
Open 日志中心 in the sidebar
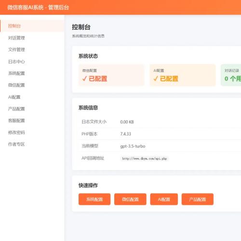pyautogui.click(x=32, y=62)
